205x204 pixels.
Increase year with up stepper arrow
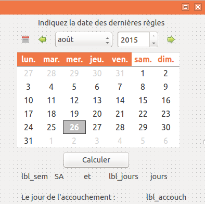(x=153, y=36)
